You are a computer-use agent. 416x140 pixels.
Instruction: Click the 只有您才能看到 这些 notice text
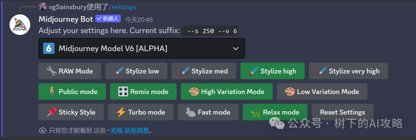pyautogui.click(x=77, y=130)
